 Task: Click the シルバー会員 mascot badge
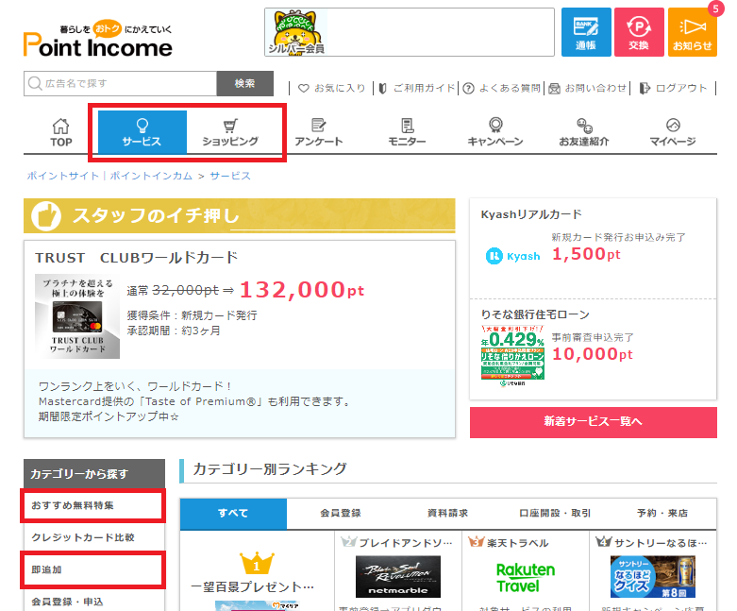296,32
